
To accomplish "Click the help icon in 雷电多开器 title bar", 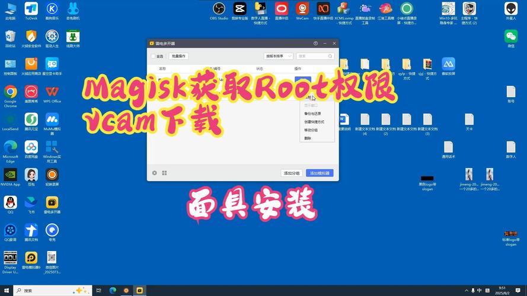I will click(x=315, y=43).
